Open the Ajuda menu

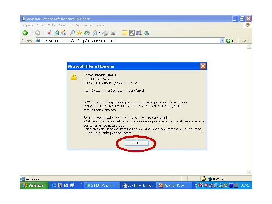100,25
